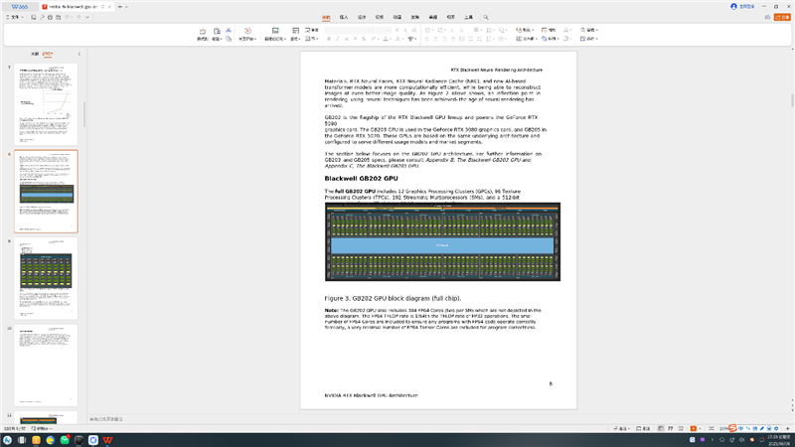Image resolution: width=795 pixels, height=447 pixels.
Task: Click the numbered list icon
Action: 440,31
